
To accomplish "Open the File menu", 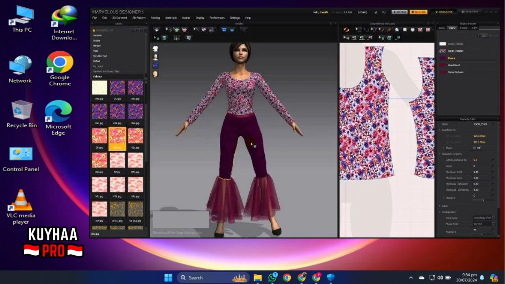I will 95,18.
